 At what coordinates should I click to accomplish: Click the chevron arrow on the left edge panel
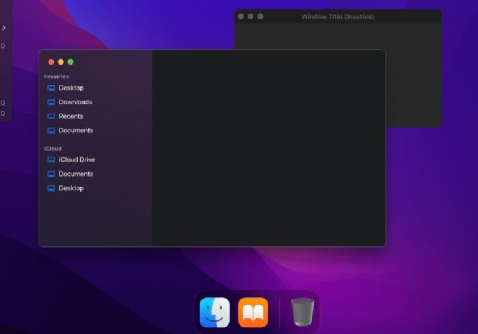point(4,27)
